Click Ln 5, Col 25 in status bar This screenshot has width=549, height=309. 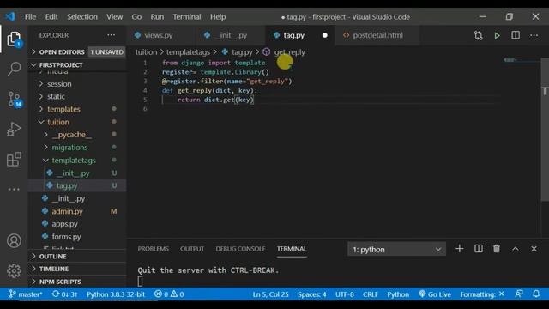(x=271, y=294)
